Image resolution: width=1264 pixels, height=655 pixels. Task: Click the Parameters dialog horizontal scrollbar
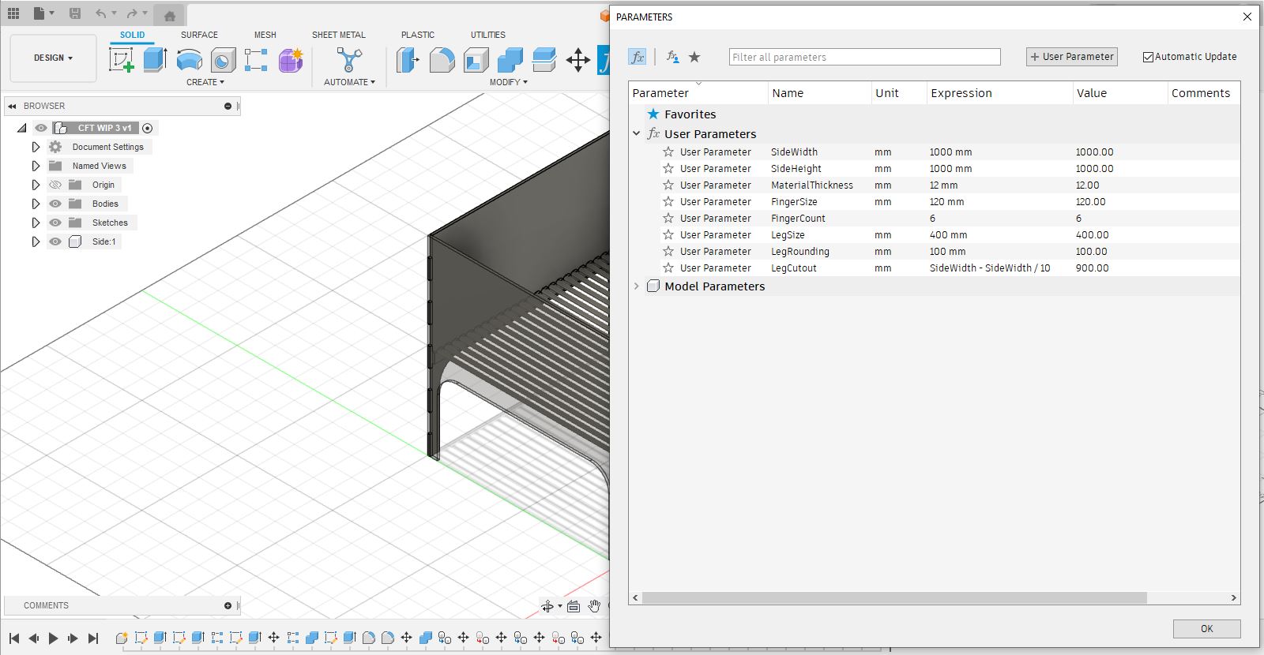click(x=894, y=598)
